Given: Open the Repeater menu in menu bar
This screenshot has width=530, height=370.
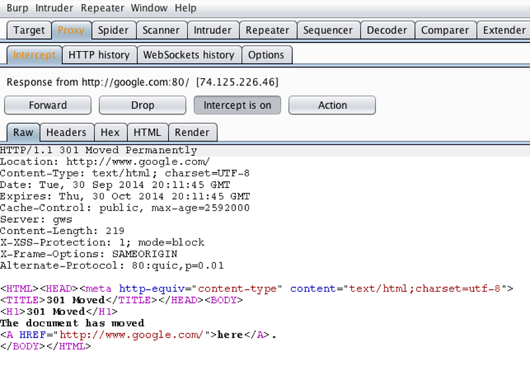Looking at the screenshot, I should (103, 8).
